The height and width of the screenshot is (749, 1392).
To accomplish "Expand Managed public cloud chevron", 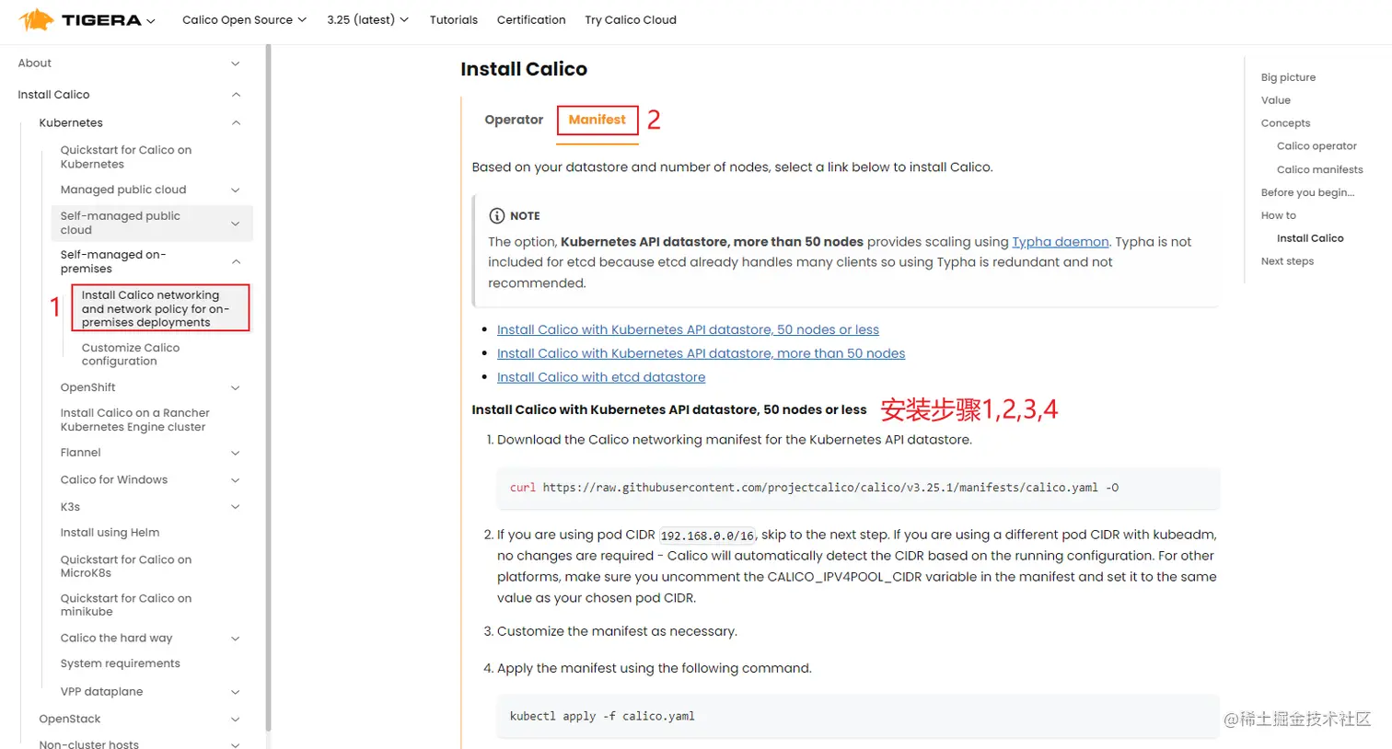I will click(236, 190).
